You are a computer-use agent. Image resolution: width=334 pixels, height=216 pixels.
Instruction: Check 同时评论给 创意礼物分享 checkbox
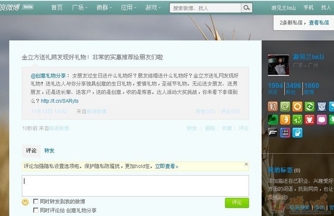[x=36, y=210]
